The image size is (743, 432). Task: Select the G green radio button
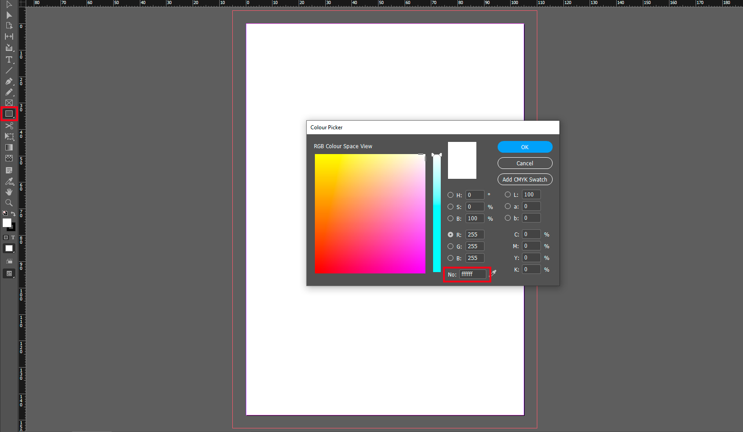pos(450,246)
